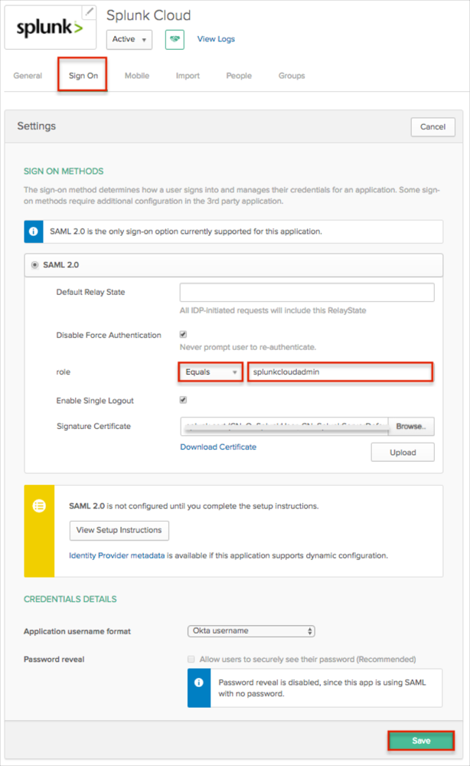Click the Download Certificate link
Viewport: 470px width, 766px height.
click(x=218, y=447)
